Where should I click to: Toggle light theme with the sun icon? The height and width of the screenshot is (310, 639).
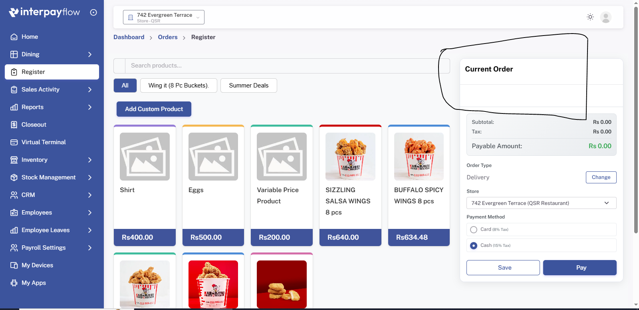[x=590, y=17]
